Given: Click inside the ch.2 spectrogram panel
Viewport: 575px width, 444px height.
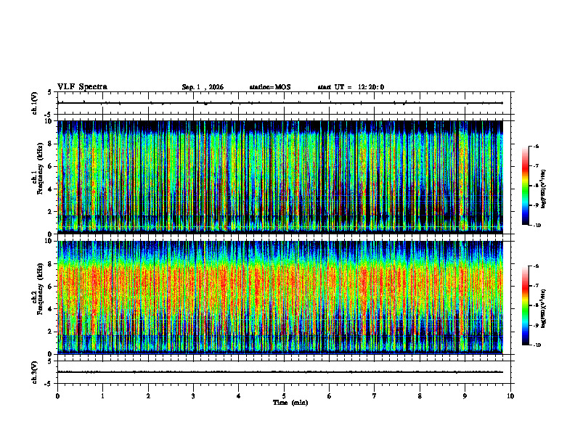Looking at the screenshot, I should click(280, 297).
